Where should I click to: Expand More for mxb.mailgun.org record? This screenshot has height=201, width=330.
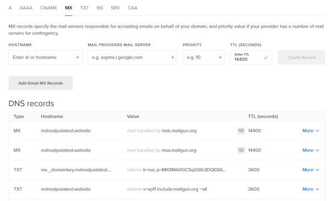(311, 131)
